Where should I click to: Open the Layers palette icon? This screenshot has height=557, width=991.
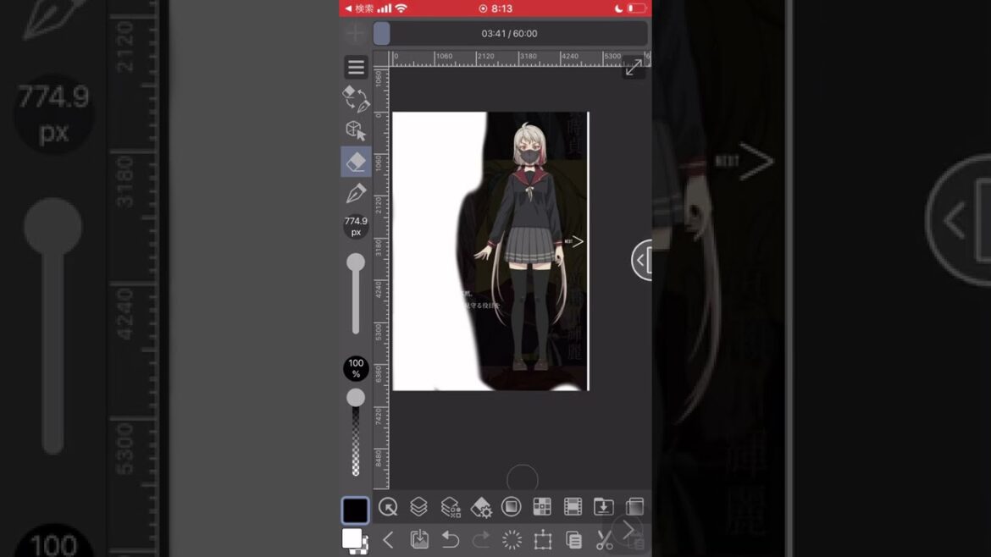[418, 507]
